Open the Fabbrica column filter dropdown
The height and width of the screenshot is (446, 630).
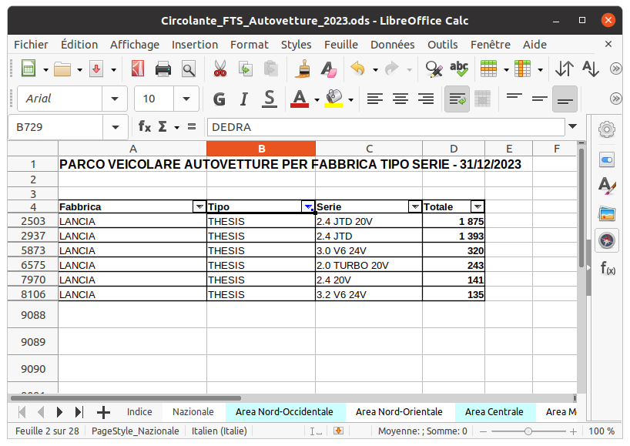(x=199, y=206)
